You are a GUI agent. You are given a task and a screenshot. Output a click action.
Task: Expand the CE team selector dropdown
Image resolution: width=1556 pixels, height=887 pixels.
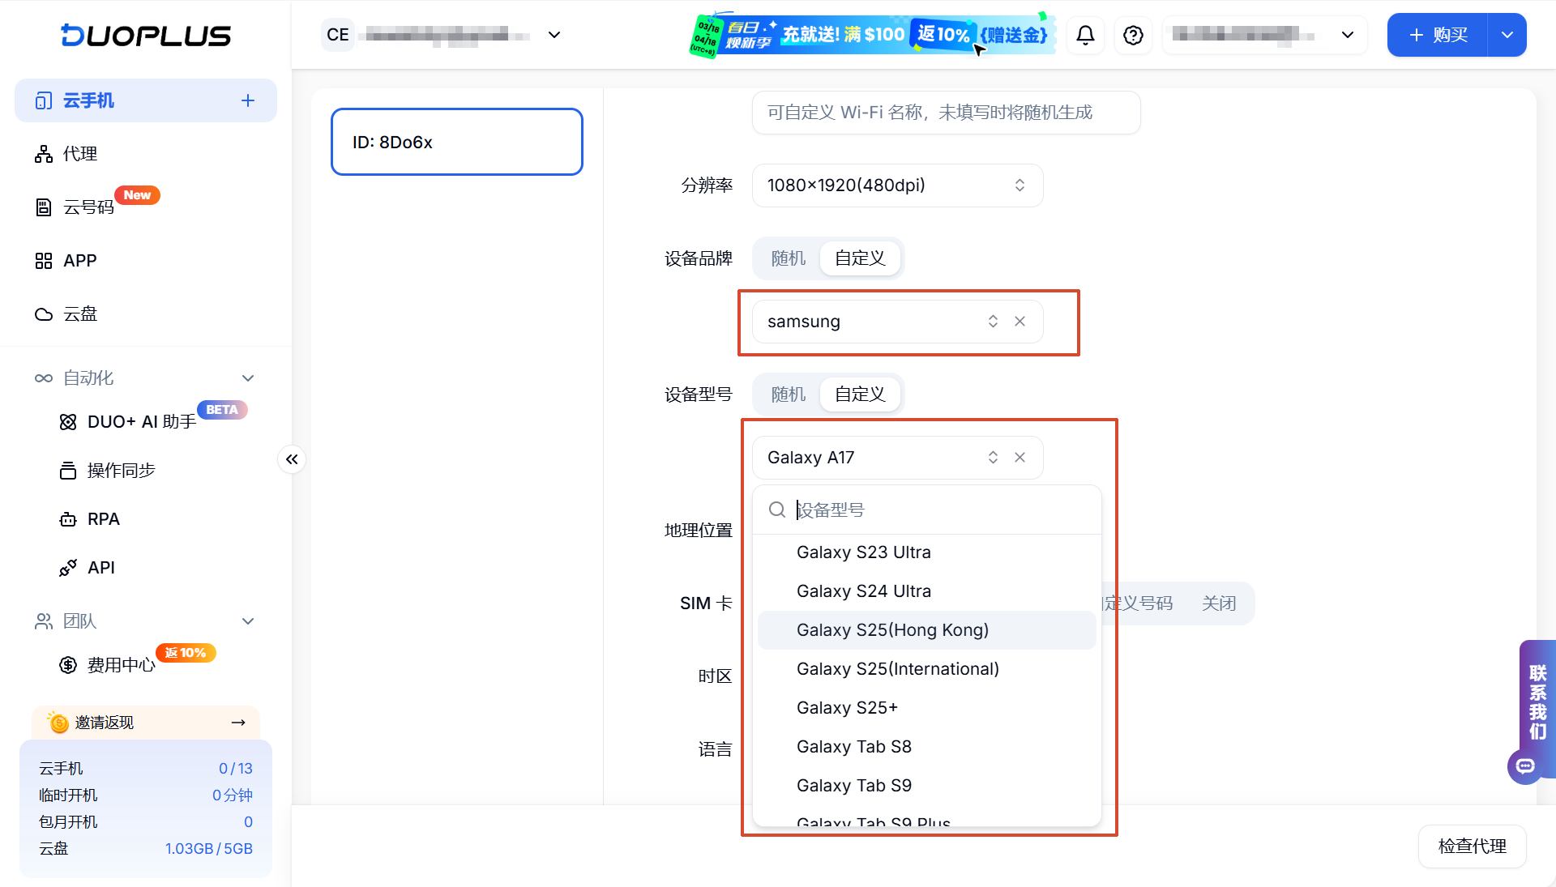(x=554, y=35)
